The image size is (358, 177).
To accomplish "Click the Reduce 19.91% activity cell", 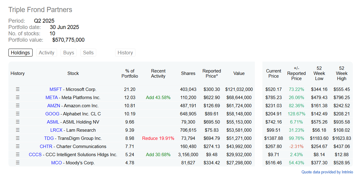I will point(158,138).
